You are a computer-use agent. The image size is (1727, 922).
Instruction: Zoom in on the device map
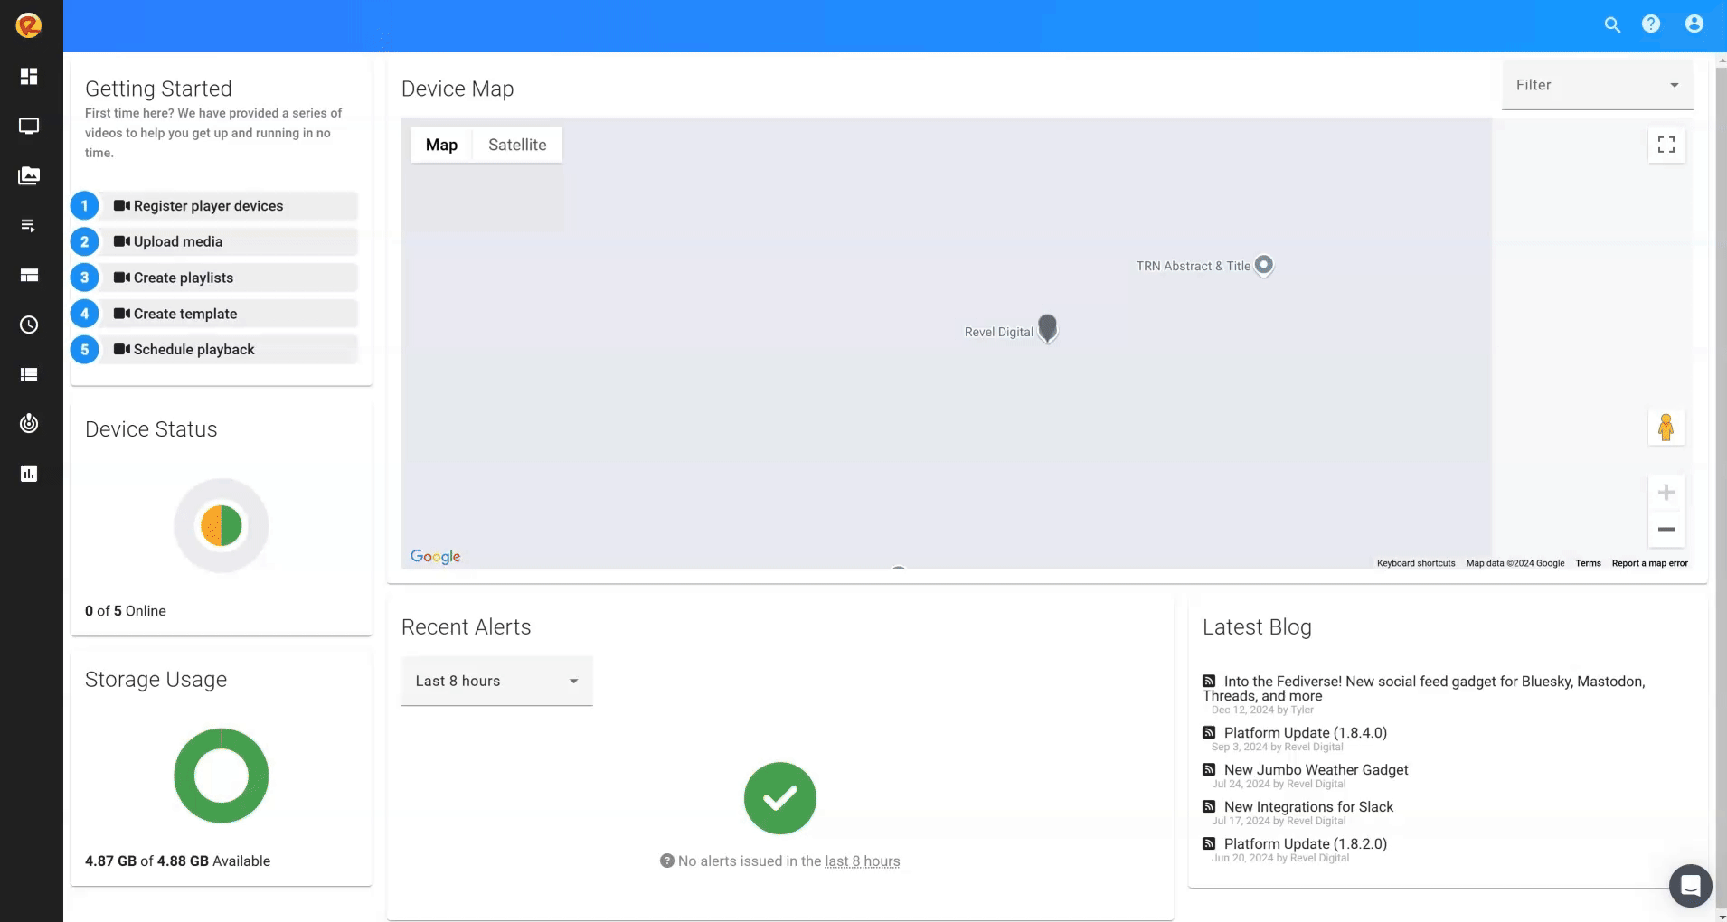(x=1666, y=493)
